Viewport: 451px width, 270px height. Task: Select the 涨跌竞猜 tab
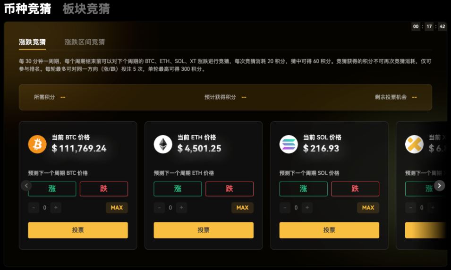pos(32,42)
